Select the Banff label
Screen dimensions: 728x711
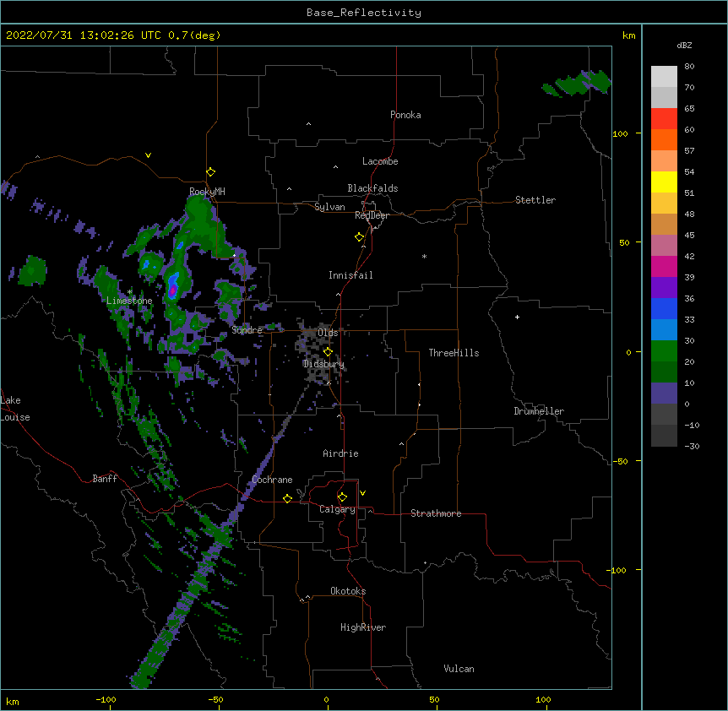(x=105, y=479)
